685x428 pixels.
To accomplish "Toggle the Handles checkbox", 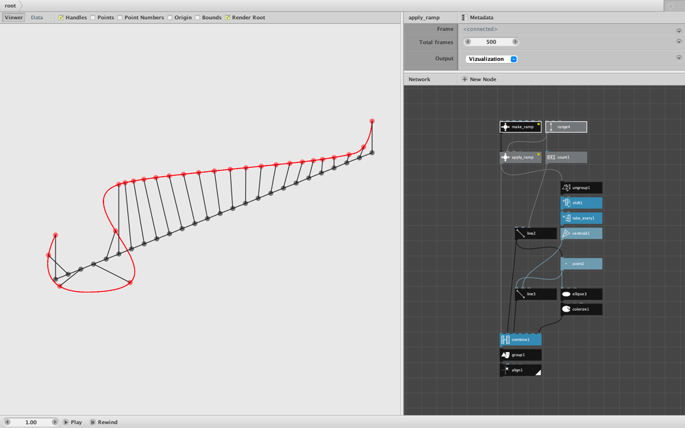I will point(61,18).
